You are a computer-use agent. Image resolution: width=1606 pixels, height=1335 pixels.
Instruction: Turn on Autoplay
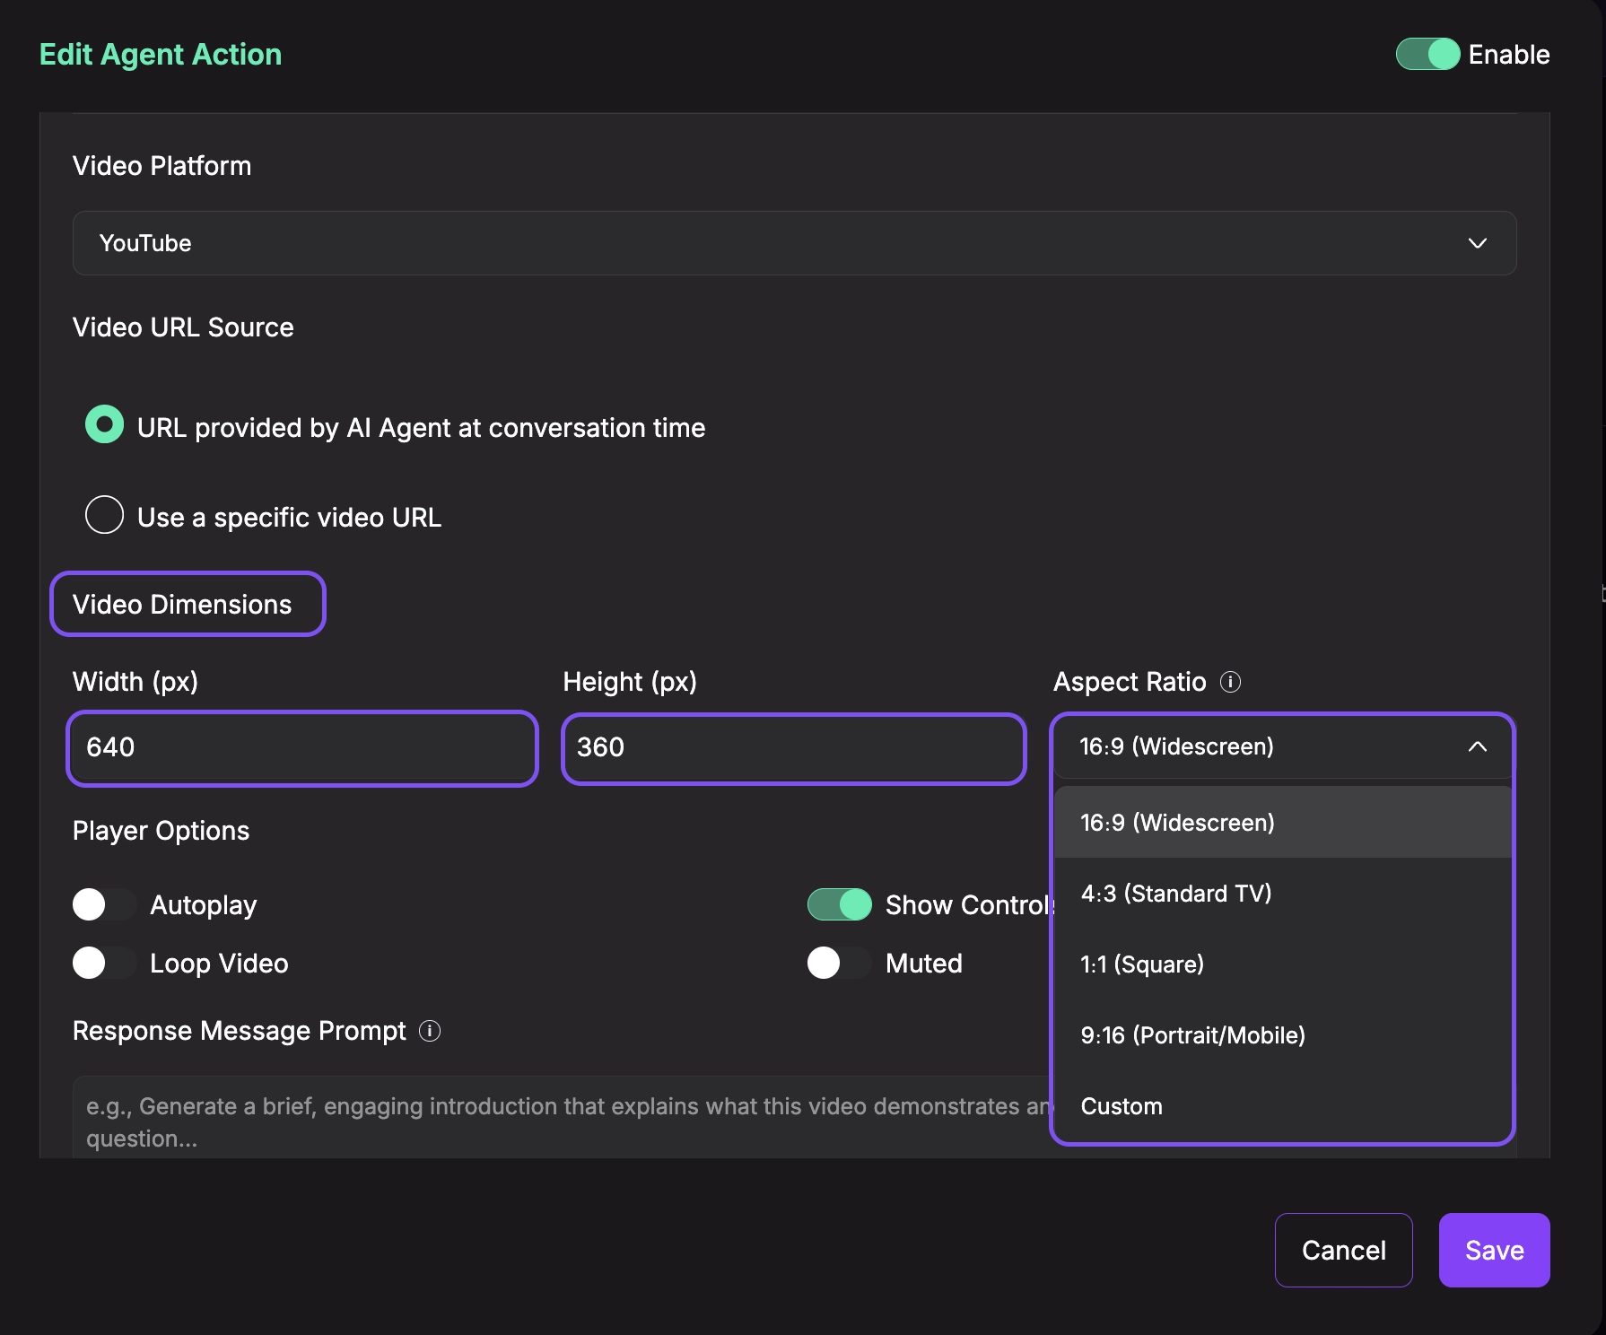point(104,904)
